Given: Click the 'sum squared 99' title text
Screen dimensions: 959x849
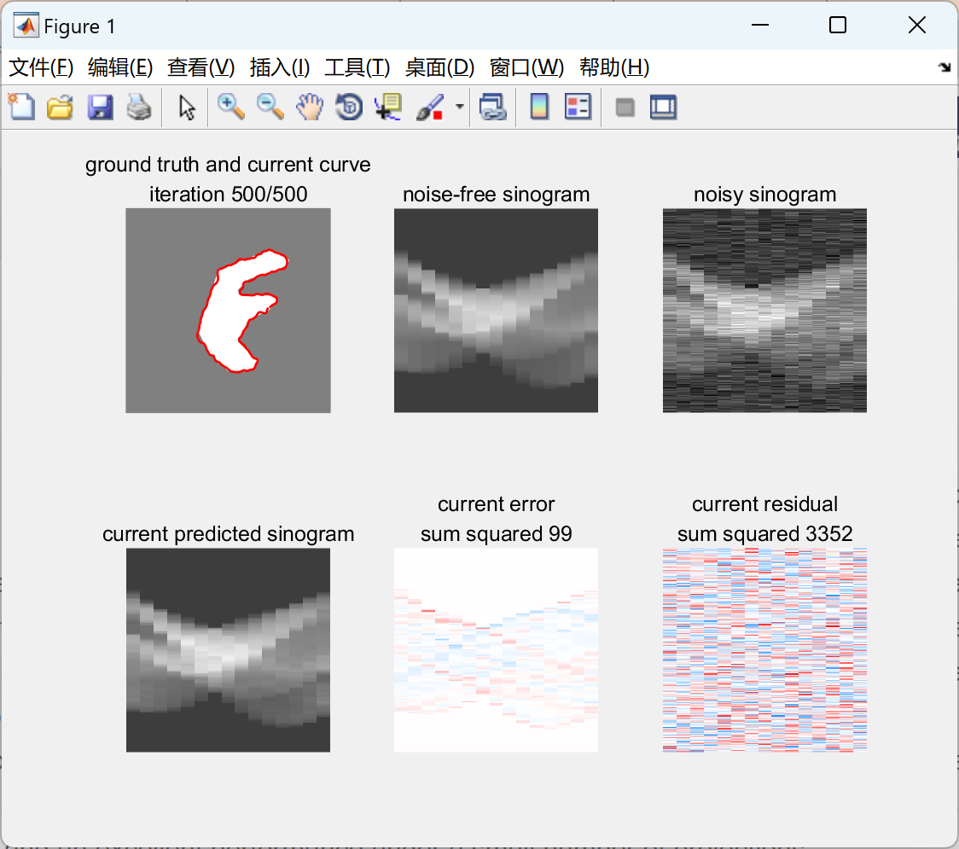Looking at the screenshot, I should pos(496,534).
